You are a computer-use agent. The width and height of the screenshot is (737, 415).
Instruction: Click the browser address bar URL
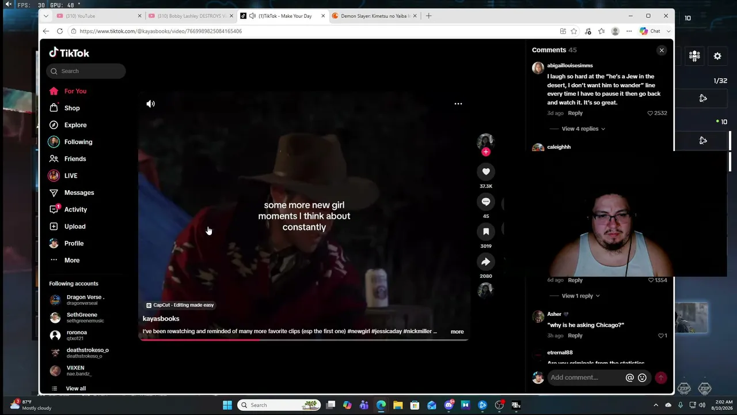(x=161, y=31)
